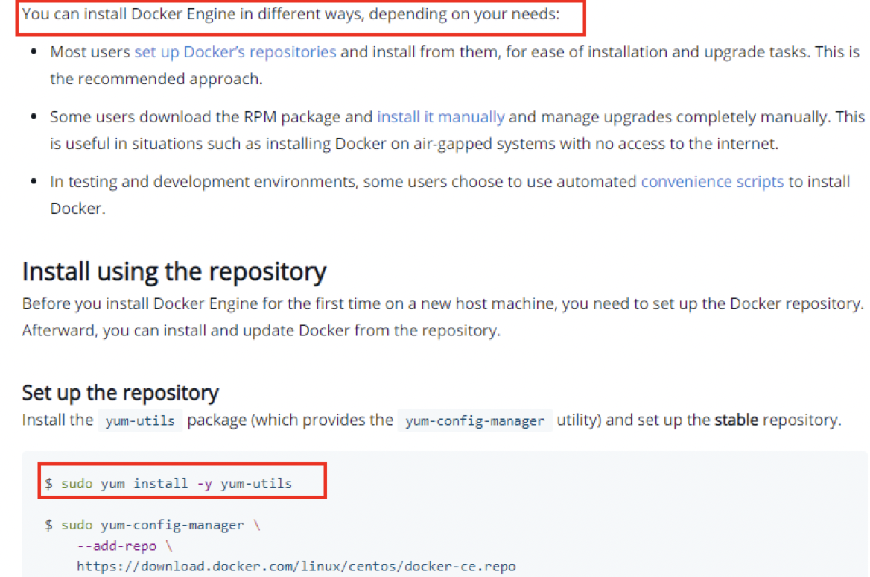Screen dimensions: 870x577
Task: Open the "set up Docker's repositories" link
Action: [x=235, y=52]
